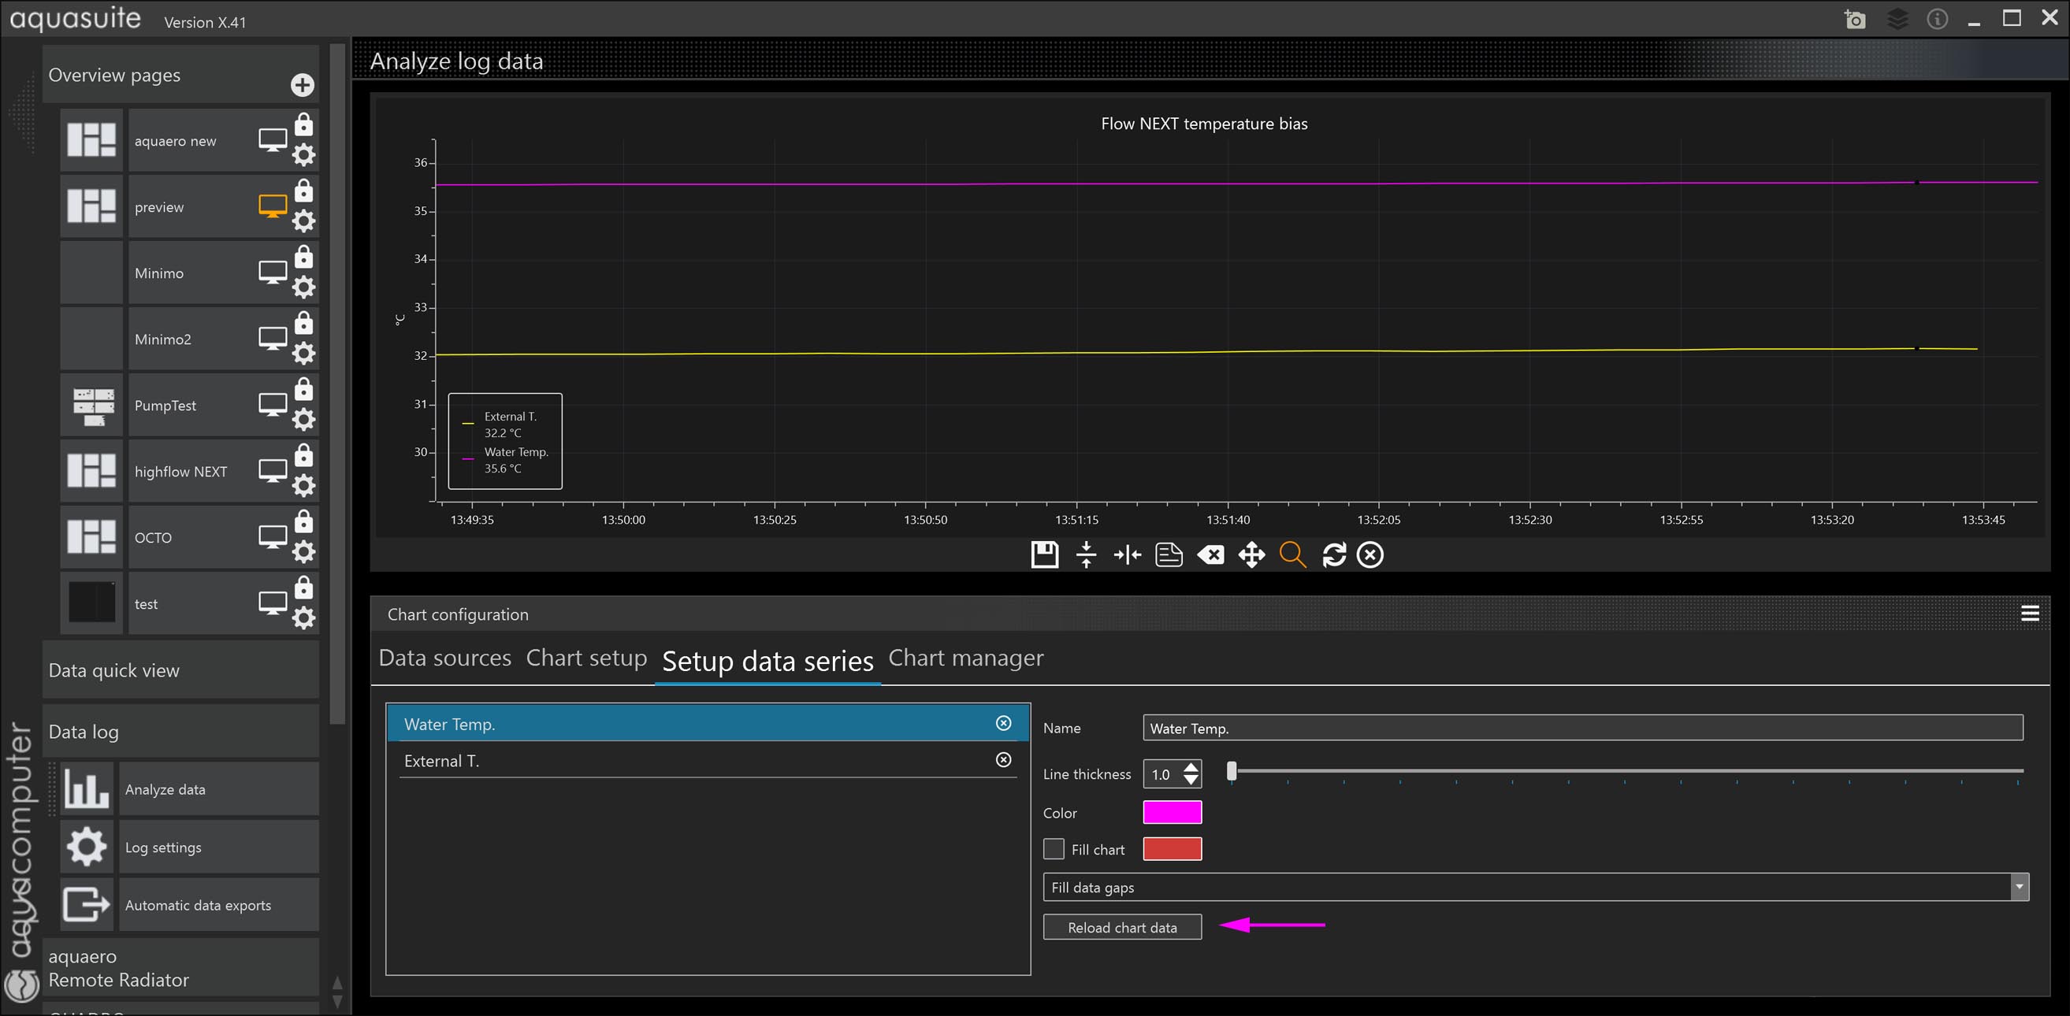Toggle the lock on OCTO page

(303, 522)
